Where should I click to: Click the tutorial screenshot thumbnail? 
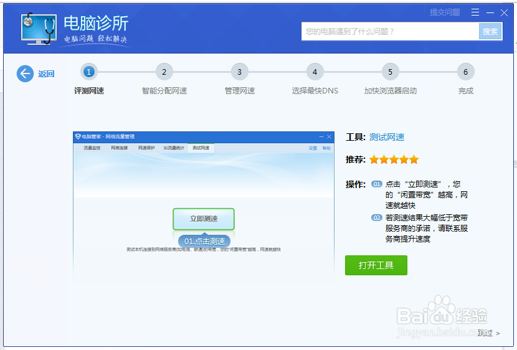(204, 207)
